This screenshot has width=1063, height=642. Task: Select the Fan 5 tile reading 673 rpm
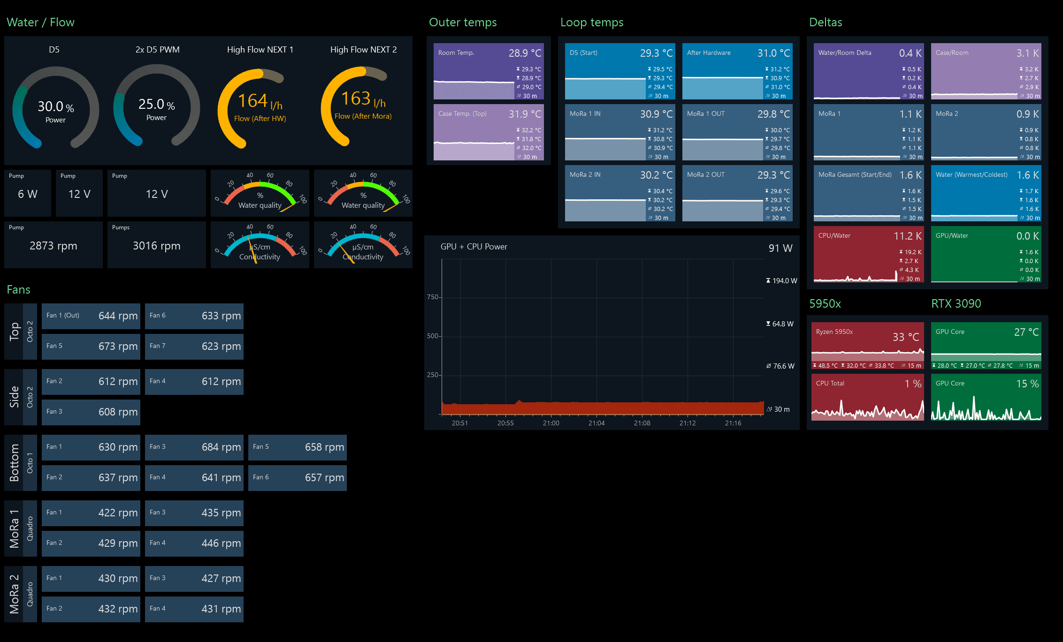tap(91, 347)
